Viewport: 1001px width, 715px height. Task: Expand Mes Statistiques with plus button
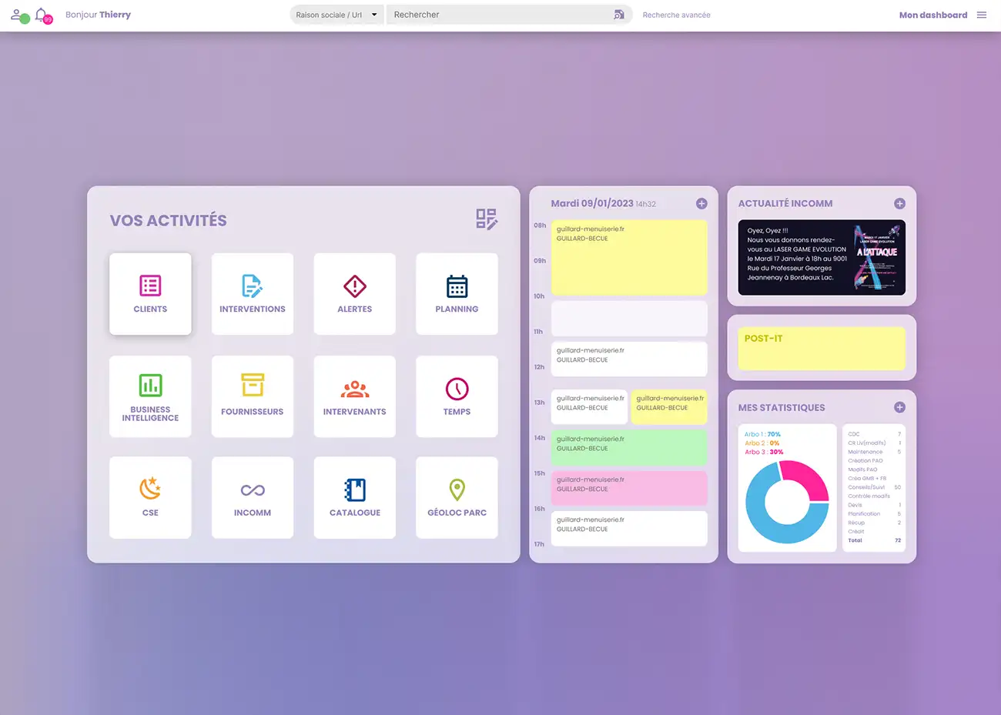point(899,407)
